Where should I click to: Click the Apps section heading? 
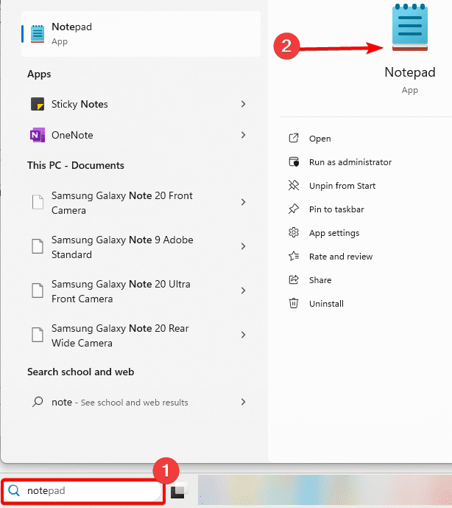click(39, 74)
